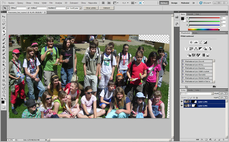229x142 pixels.
Task: Expand Přednastavení pro Odstín a sytost
Action: point(183,71)
